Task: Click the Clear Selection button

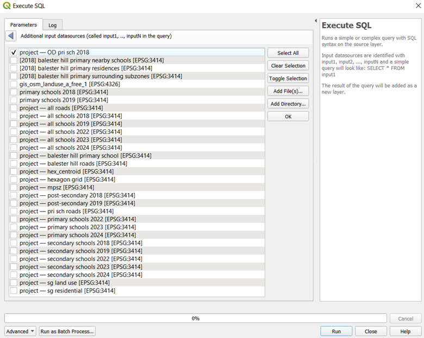Action: point(288,66)
